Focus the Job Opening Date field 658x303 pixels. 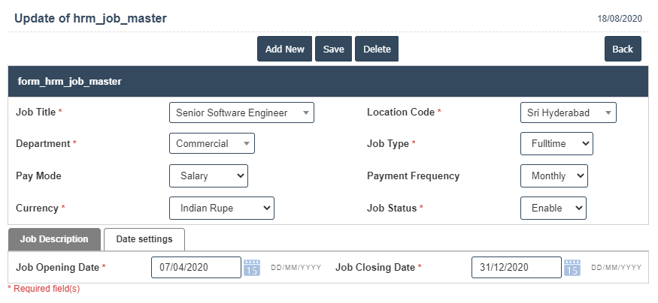(196, 268)
